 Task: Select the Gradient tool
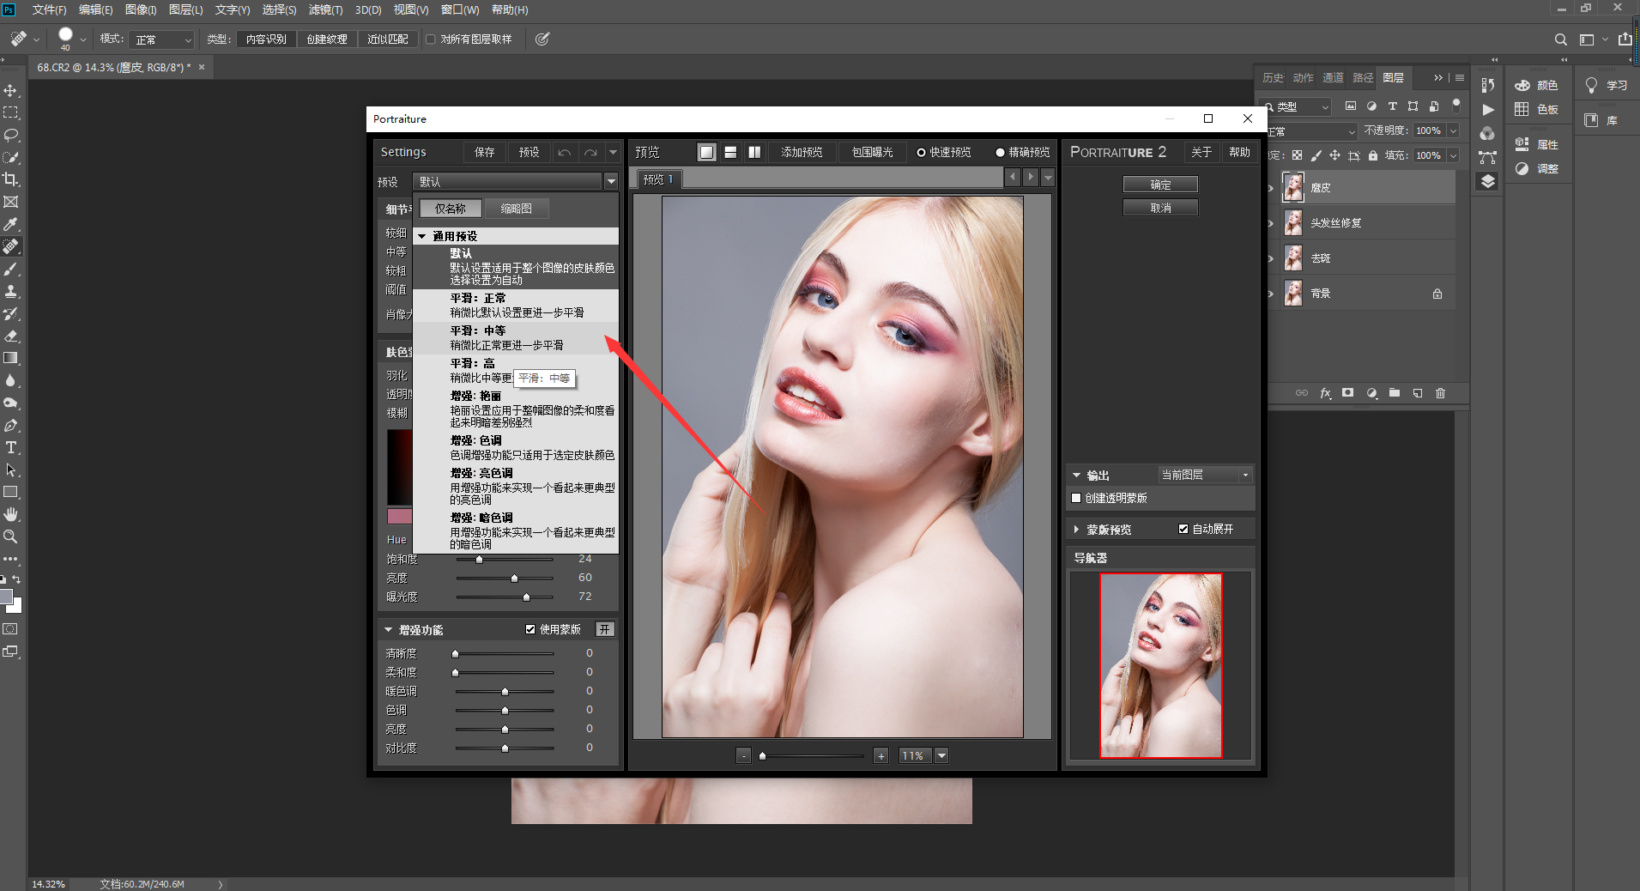pyautogui.click(x=11, y=358)
